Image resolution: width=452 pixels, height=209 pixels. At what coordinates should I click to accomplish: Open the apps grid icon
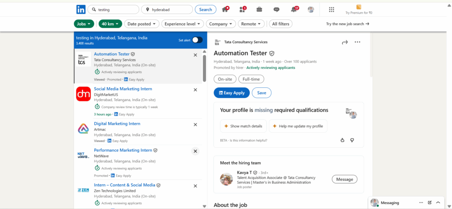331,10
